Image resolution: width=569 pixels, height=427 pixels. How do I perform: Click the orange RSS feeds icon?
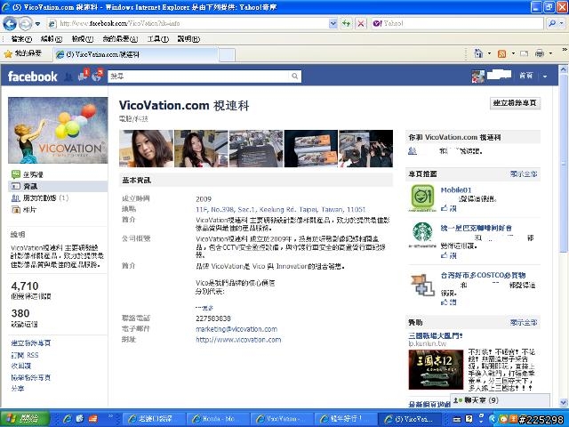pyautogui.click(x=501, y=53)
